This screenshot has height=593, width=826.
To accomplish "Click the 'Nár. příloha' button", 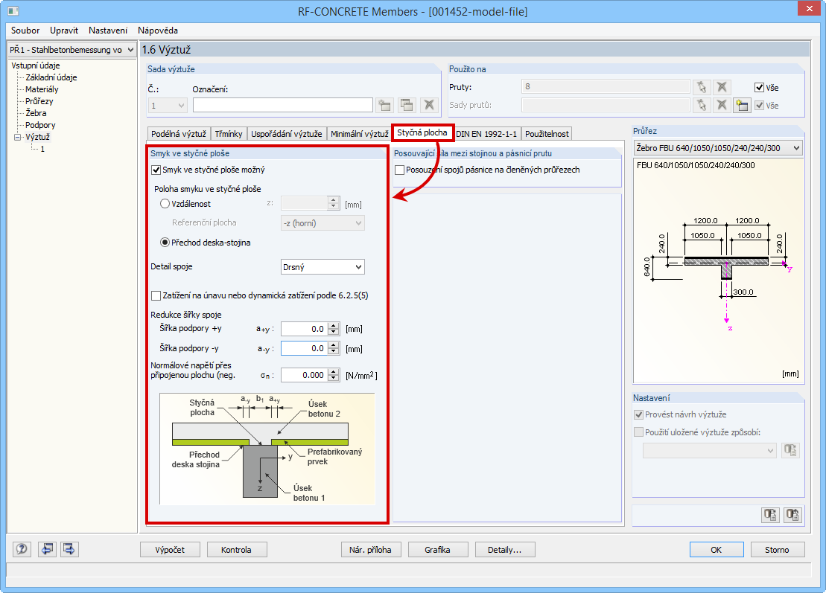I will (371, 550).
